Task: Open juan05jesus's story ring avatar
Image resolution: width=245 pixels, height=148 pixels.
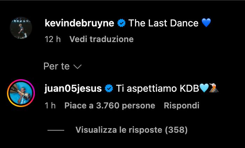Action: [x=21, y=93]
